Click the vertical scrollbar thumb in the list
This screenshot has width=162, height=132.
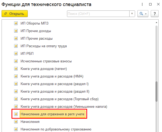[x=157, y=91]
